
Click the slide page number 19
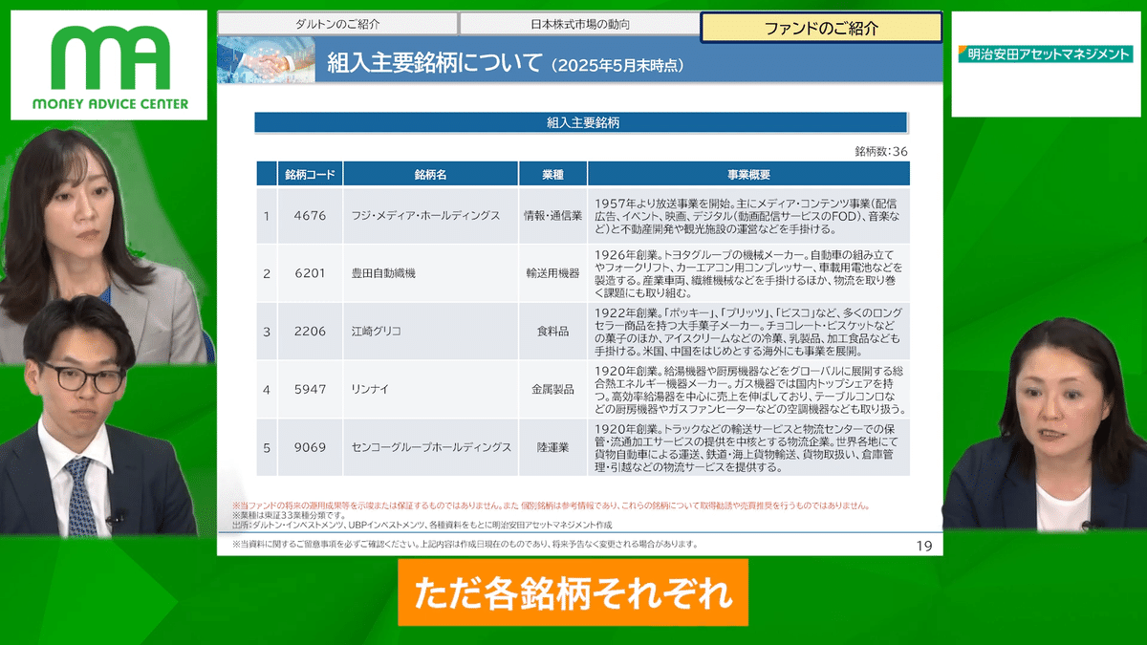coord(923,546)
